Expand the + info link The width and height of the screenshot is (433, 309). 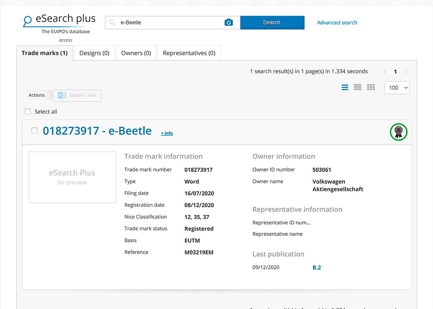tap(167, 133)
